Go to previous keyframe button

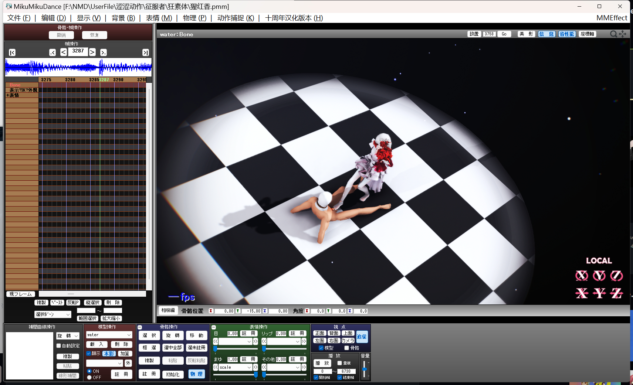(x=53, y=52)
